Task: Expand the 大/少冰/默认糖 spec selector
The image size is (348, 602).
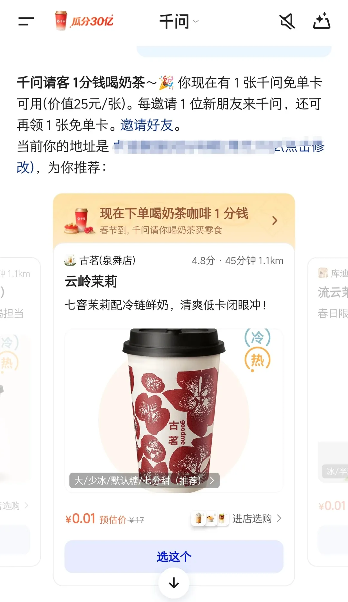Action: [144, 481]
